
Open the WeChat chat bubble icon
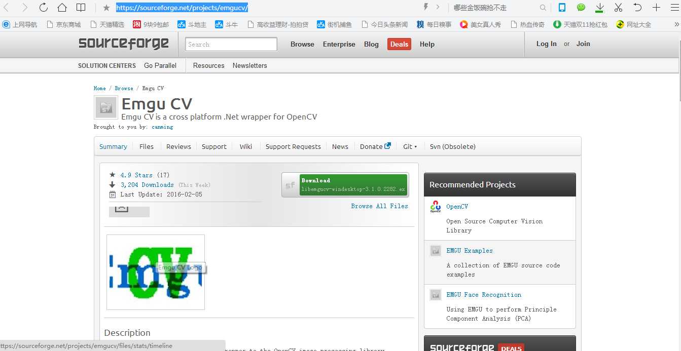pyautogui.click(x=581, y=8)
